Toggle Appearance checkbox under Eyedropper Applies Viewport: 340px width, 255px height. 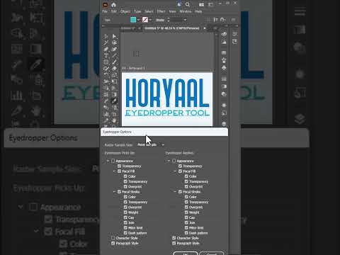click(174, 161)
